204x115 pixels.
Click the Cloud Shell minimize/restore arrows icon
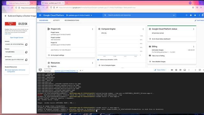195,70
